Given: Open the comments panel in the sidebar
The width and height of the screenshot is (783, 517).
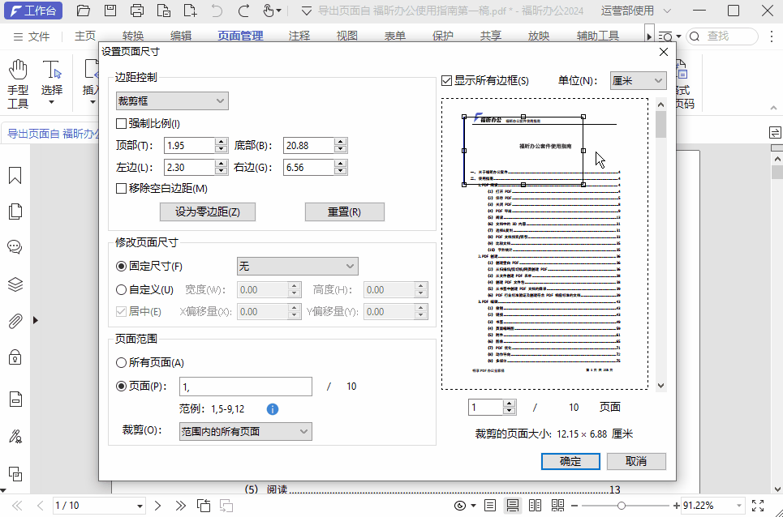Looking at the screenshot, I should click(x=14, y=247).
